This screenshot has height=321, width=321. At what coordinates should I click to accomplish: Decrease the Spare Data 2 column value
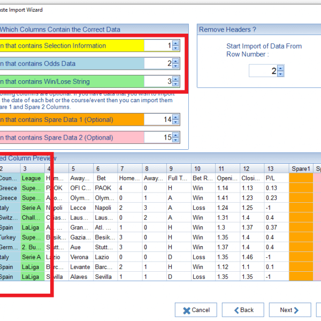[175, 140]
